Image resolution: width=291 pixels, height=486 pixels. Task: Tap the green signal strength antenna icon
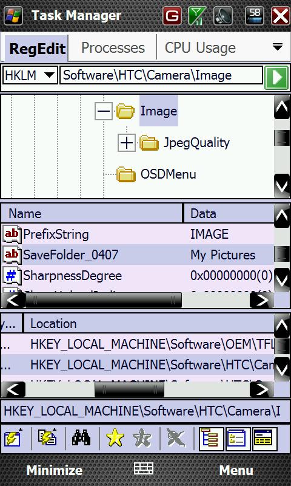coord(197,16)
